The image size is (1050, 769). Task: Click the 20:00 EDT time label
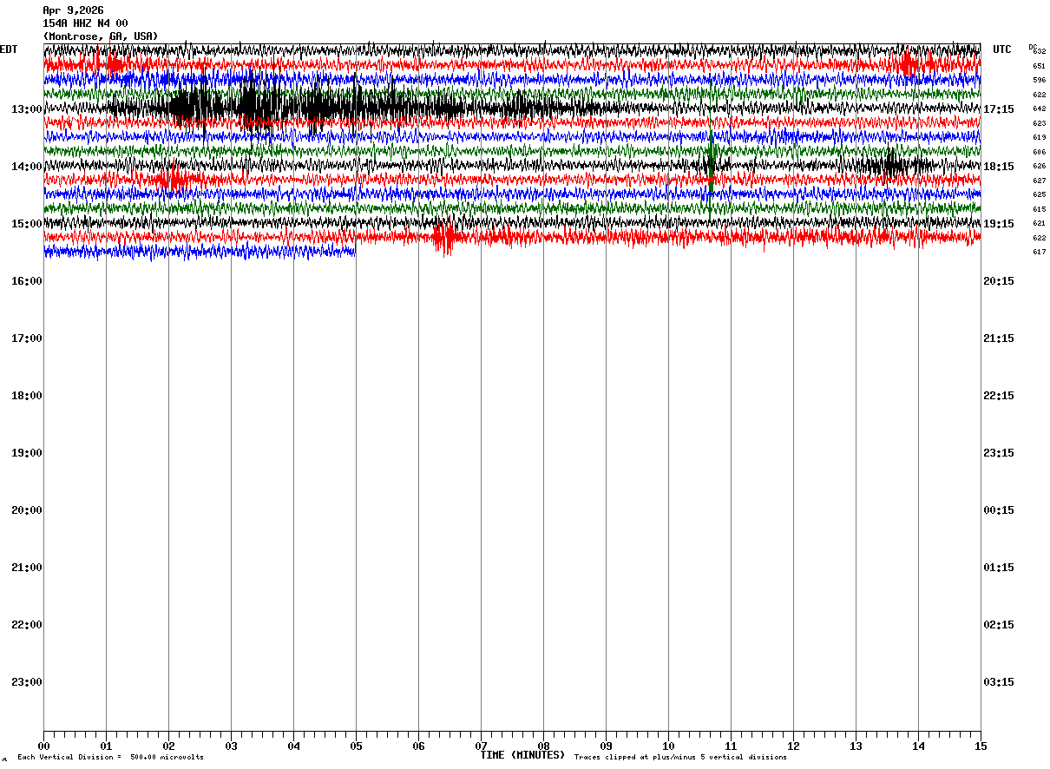point(27,510)
